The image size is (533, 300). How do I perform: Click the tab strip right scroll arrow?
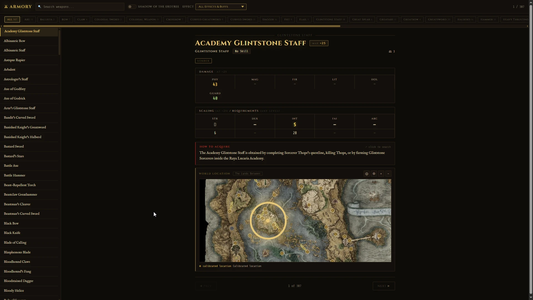click(527, 26)
